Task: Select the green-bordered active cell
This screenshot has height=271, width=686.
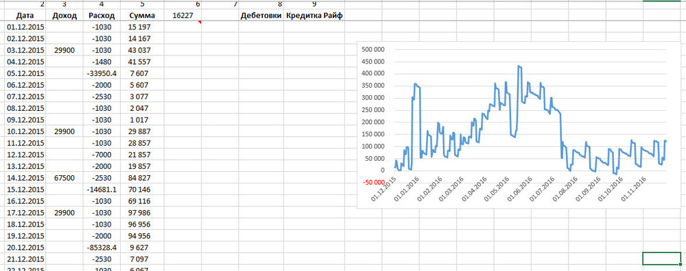Action: tap(661, 259)
